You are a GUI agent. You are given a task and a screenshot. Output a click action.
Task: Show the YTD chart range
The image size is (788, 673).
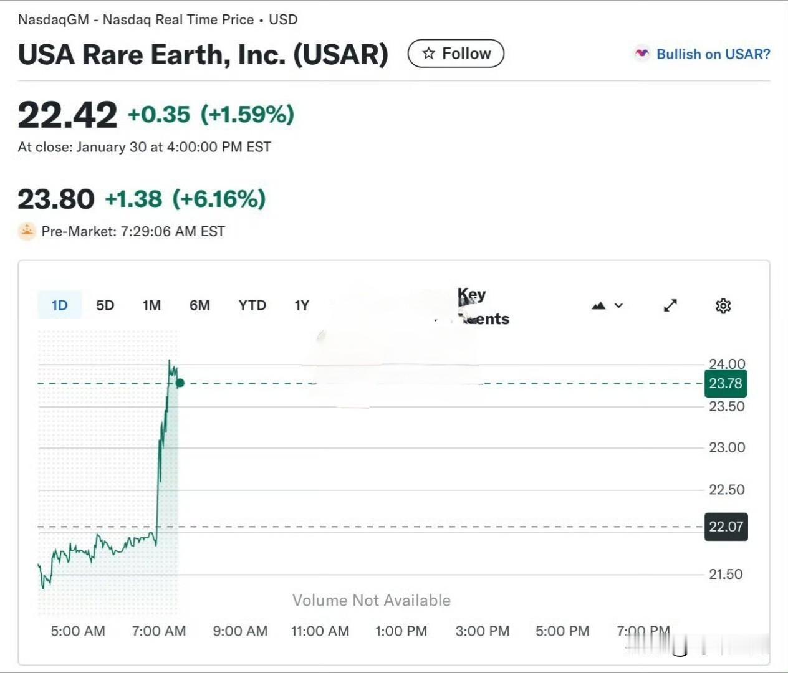pos(252,305)
